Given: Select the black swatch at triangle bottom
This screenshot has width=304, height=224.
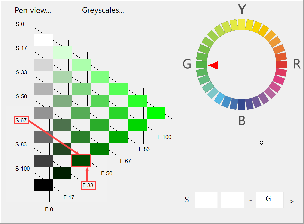Looking at the screenshot, I should (43, 185).
